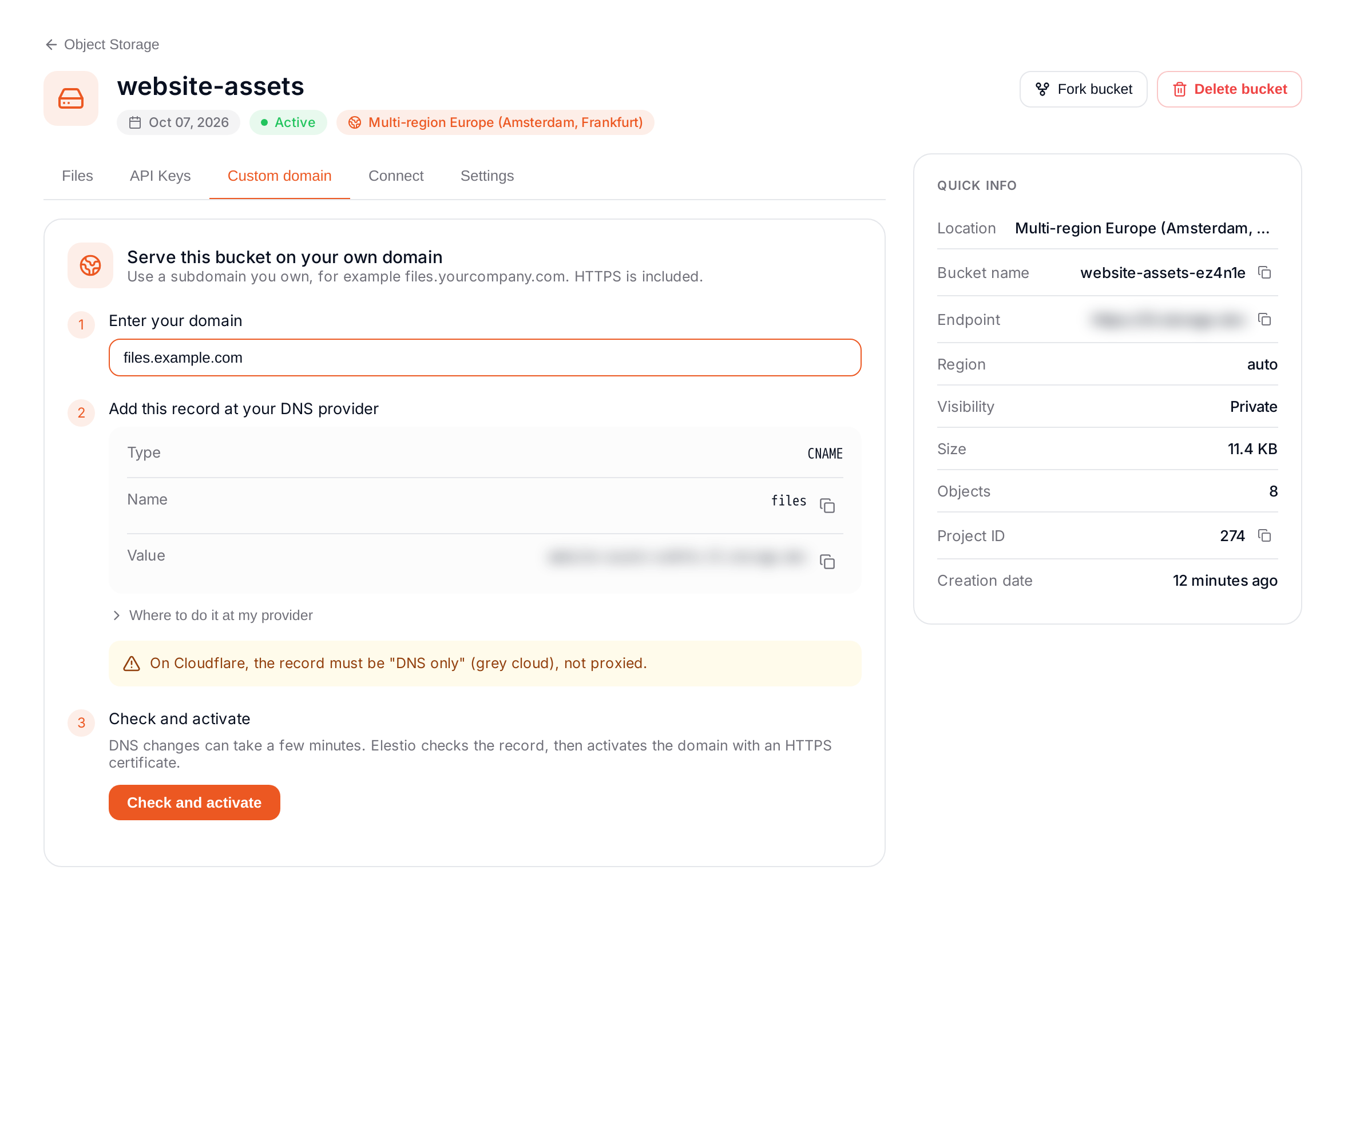The image size is (1348, 1144).
Task: Click the Active status badge
Action: click(x=288, y=122)
